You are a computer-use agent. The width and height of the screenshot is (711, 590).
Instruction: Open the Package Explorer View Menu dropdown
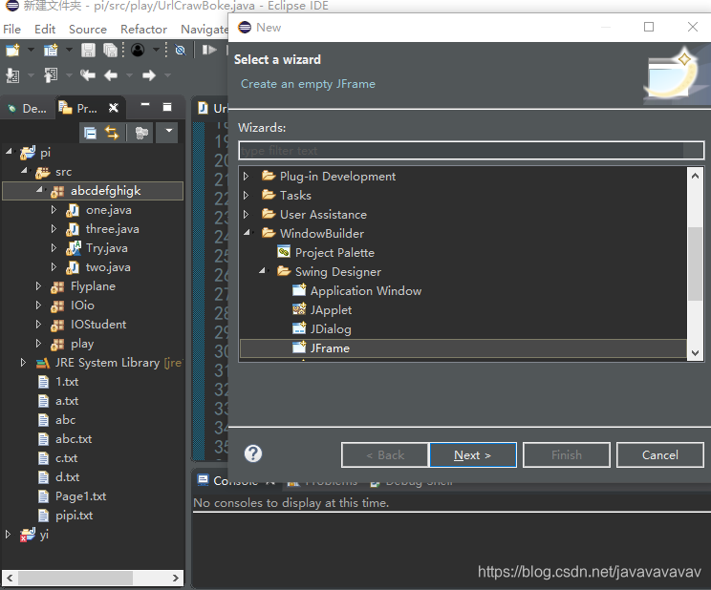click(169, 132)
